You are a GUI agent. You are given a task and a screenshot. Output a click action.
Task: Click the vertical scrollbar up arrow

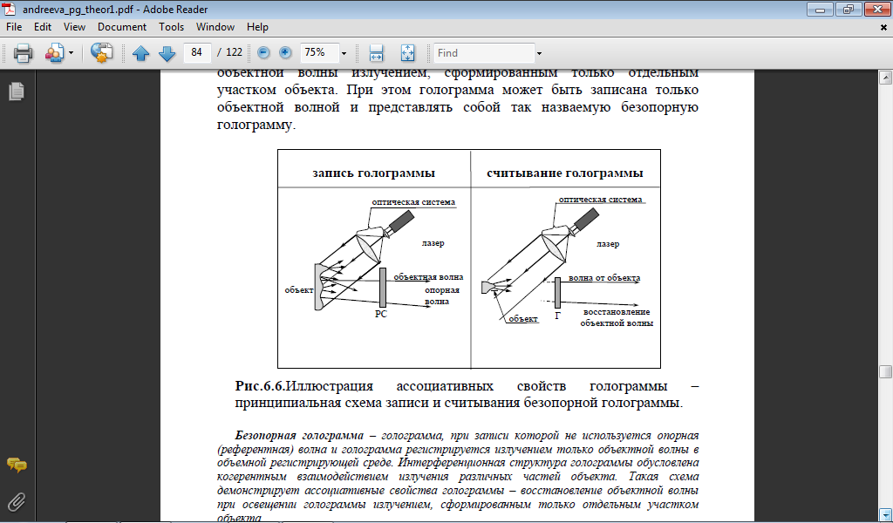[885, 77]
